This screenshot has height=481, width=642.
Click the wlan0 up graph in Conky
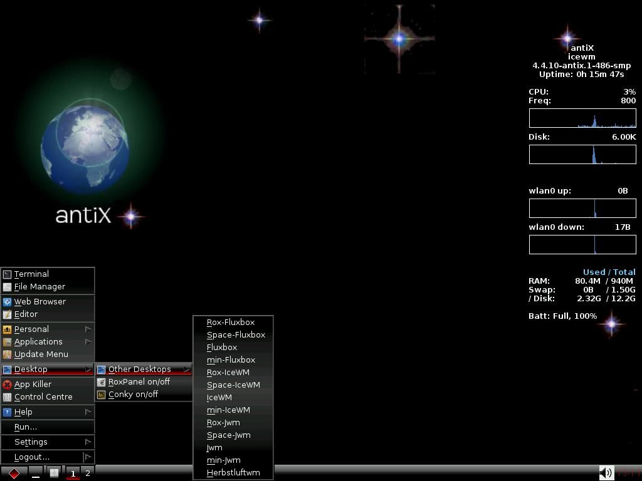coord(582,208)
